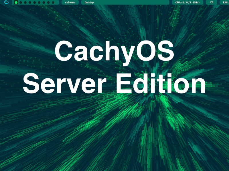Open the CachyOS logo launcher
This screenshot has height=171, width=229.
point(6,2)
